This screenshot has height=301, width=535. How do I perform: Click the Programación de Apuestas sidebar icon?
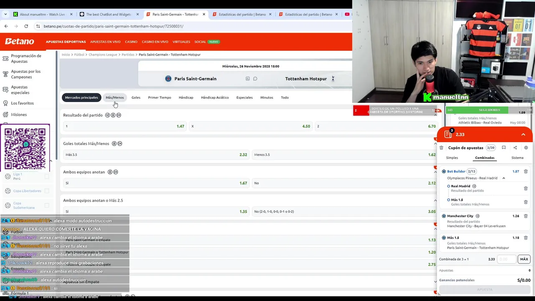click(5, 59)
